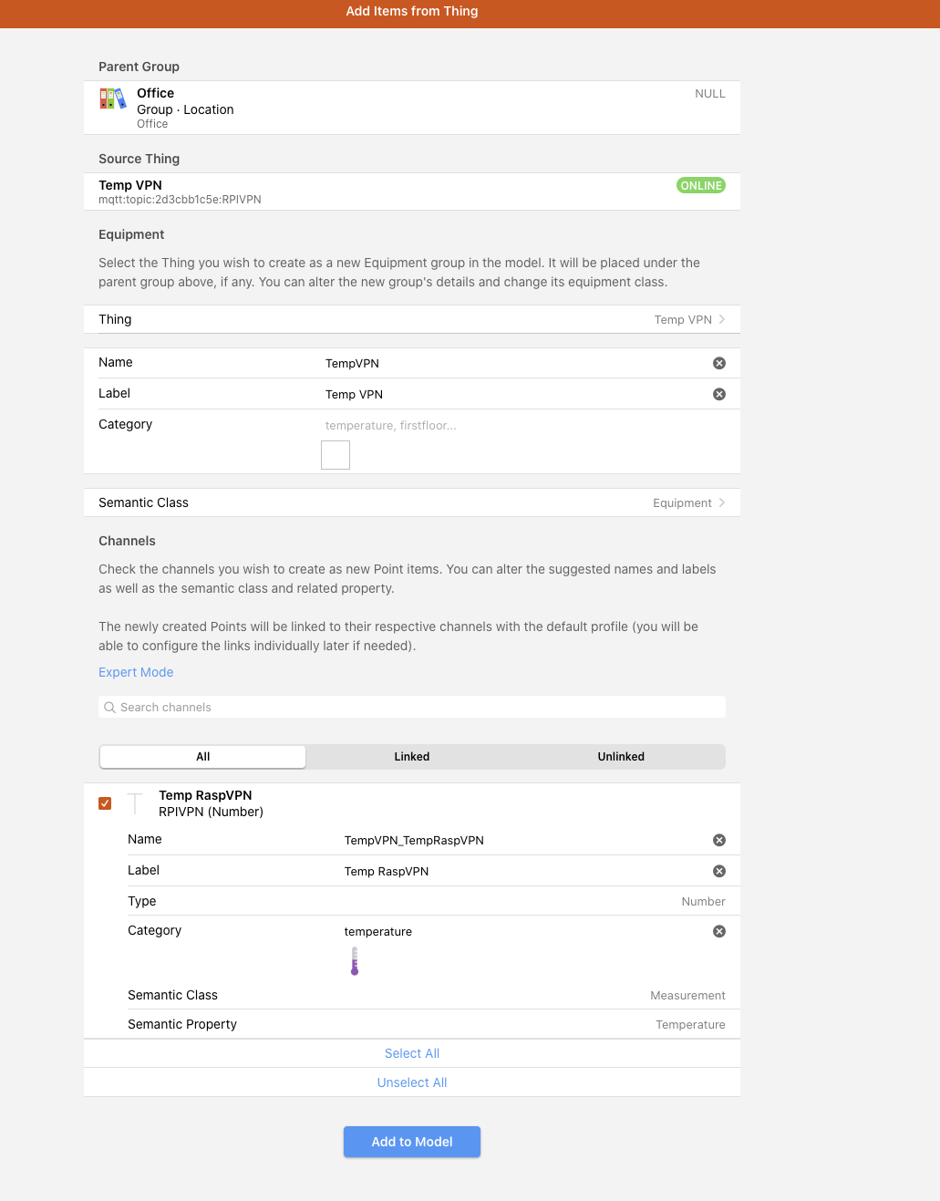The width and height of the screenshot is (940, 1201).
Task: Enable Expert Mode link
Action: (136, 672)
